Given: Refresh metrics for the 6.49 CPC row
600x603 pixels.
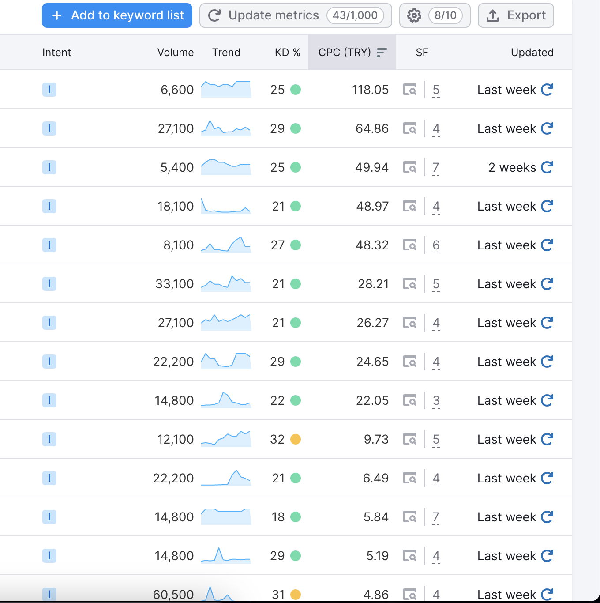Looking at the screenshot, I should 547,478.
